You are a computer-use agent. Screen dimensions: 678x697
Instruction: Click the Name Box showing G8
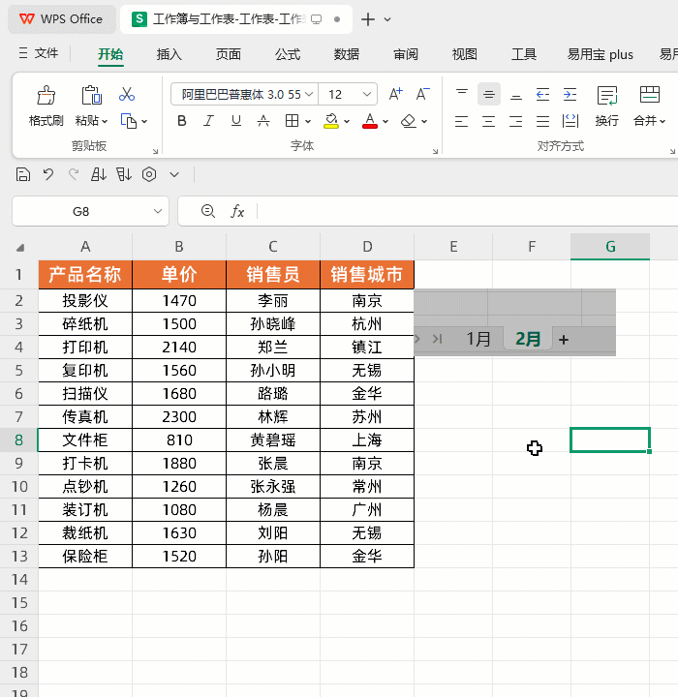click(x=90, y=211)
